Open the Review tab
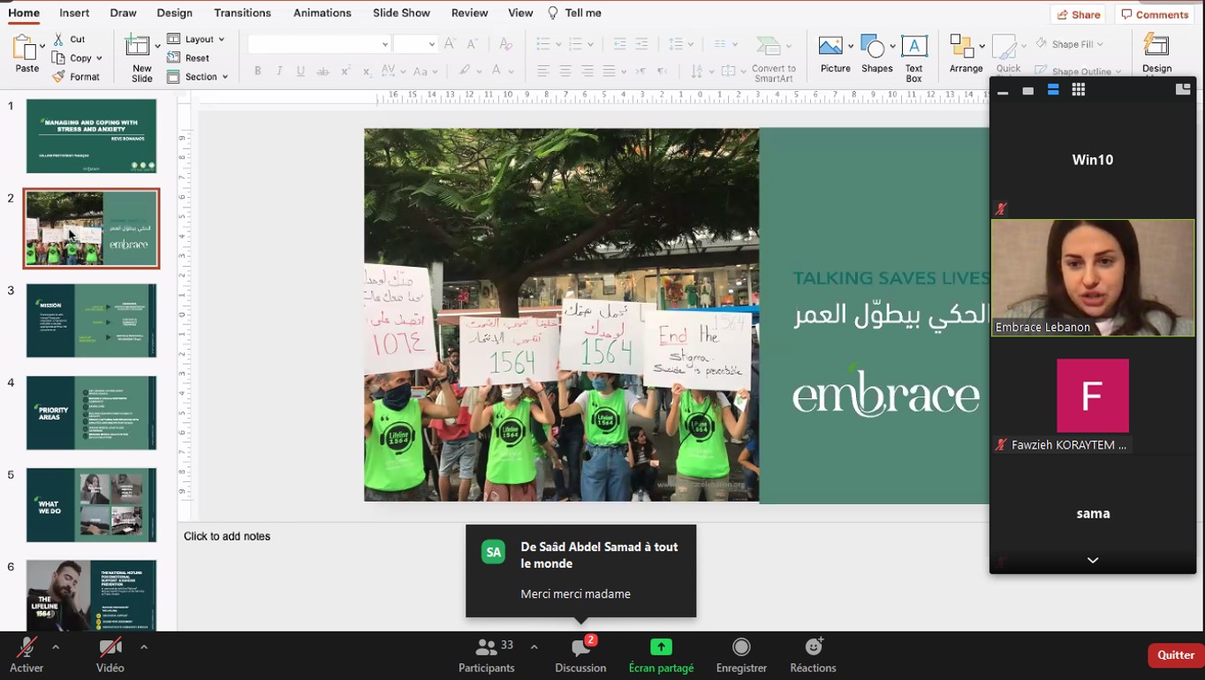Viewport: 1205px width, 680px height. [x=469, y=13]
